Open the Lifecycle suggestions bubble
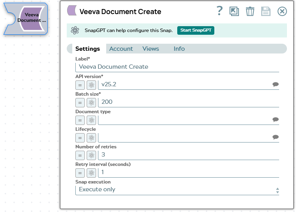The height and width of the screenshot is (212, 301). pos(276,137)
